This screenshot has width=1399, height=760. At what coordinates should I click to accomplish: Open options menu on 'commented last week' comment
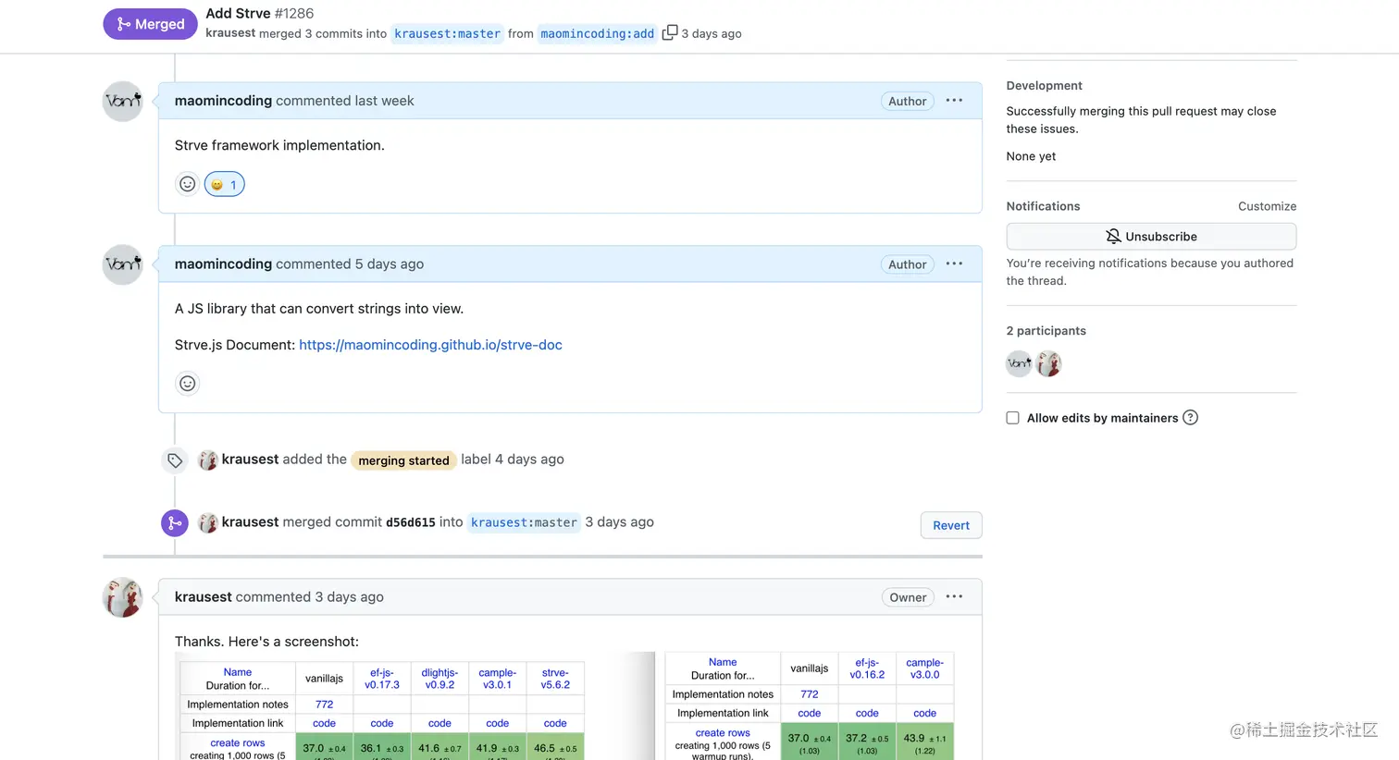954,101
